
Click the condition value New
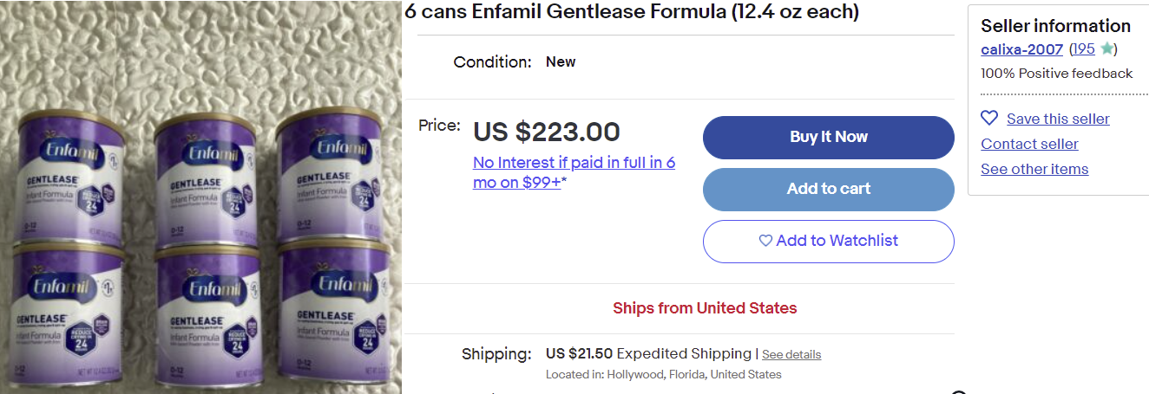tap(561, 62)
